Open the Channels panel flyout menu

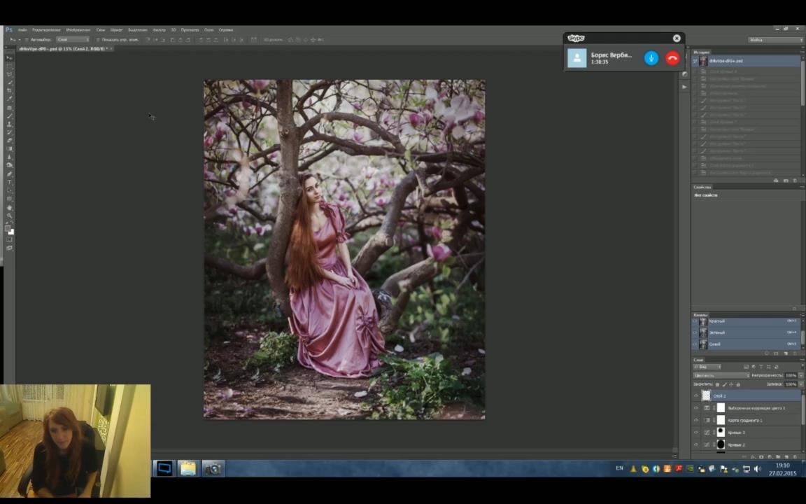pos(802,314)
